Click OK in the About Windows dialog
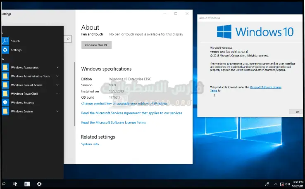 pyautogui.click(x=296, y=112)
